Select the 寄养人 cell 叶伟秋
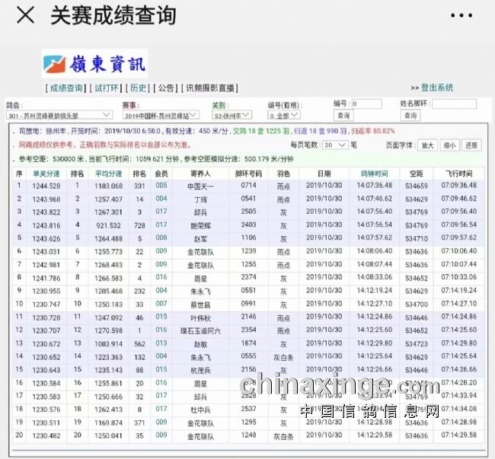Viewport: 495px width, 459px height. (200, 318)
